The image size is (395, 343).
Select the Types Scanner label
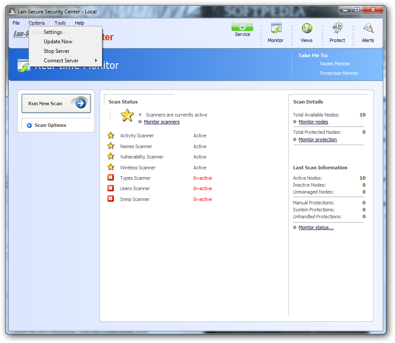(x=135, y=178)
